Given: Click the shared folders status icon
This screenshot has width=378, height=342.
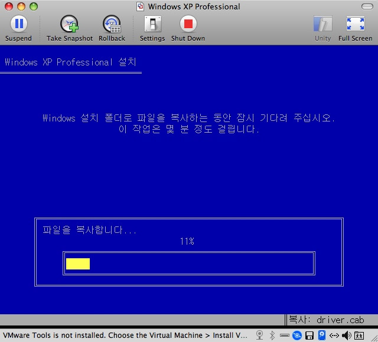Looking at the screenshot, I should [359, 336].
